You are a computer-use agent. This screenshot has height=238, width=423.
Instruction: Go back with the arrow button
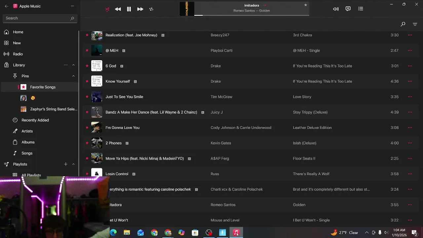click(x=7, y=6)
